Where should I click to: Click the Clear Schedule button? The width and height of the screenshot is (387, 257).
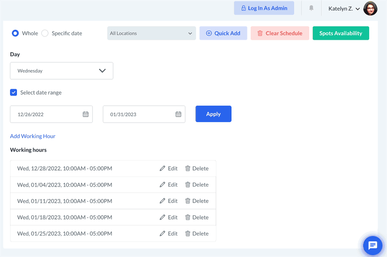click(280, 33)
